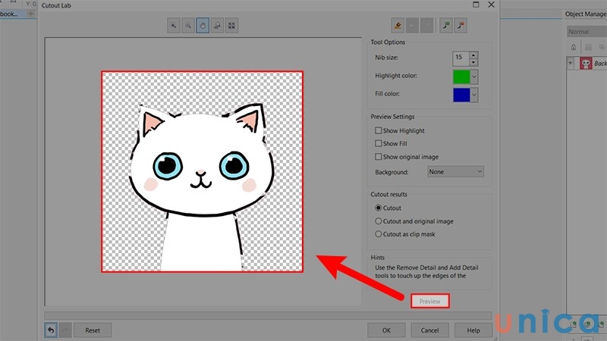This screenshot has width=607, height=341.
Task: Select the Highlighter tool
Action: (x=398, y=26)
